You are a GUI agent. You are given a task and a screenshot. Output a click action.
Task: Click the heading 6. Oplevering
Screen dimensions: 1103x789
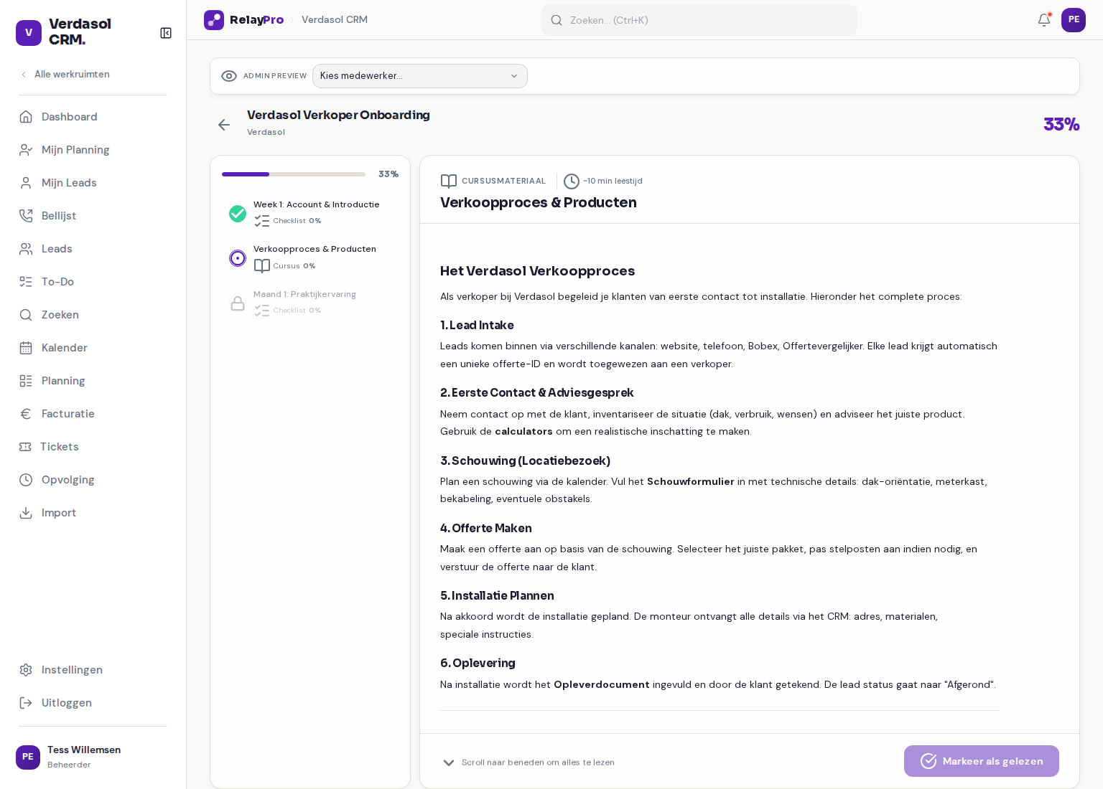click(x=478, y=663)
